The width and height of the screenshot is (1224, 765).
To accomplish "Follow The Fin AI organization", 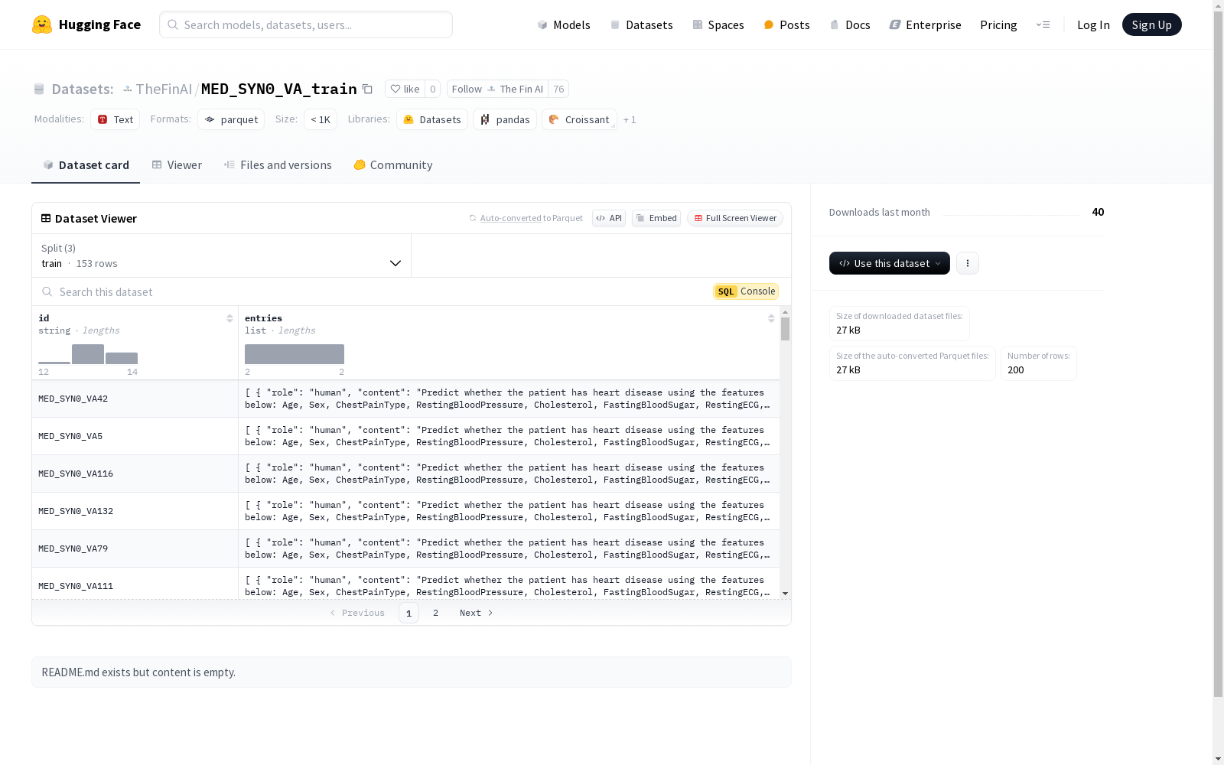I will coord(497,89).
